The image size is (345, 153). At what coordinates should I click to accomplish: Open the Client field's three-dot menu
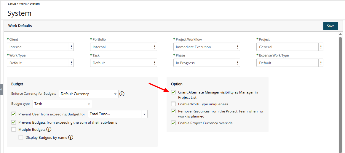tap(71, 47)
